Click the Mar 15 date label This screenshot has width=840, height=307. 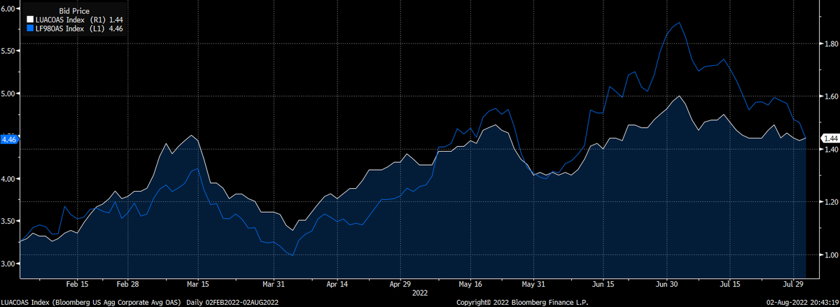click(x=198, y=285)
